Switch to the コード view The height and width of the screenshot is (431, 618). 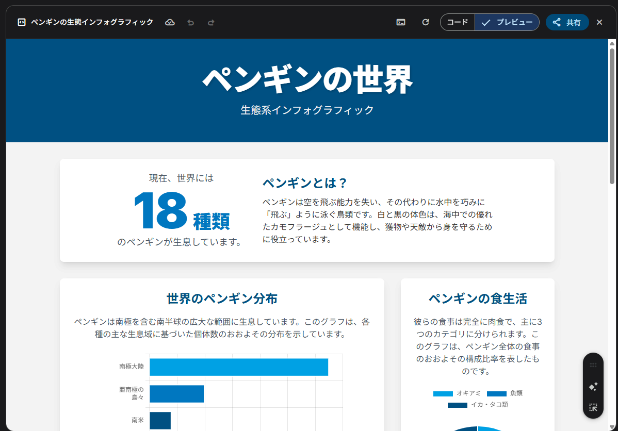[457, 22]
